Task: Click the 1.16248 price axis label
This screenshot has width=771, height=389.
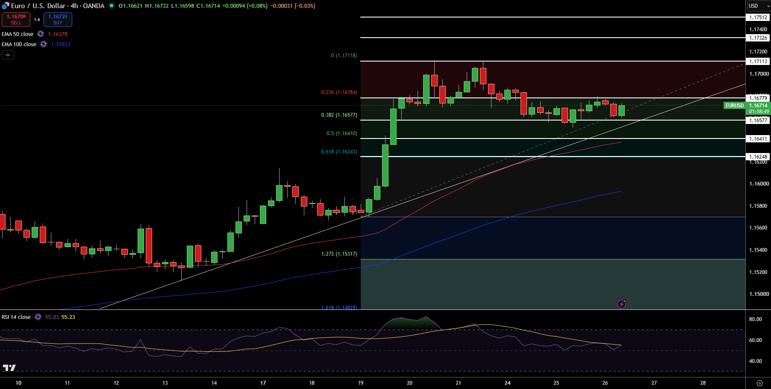Action: pyautogui.click(x=758, y=157)
